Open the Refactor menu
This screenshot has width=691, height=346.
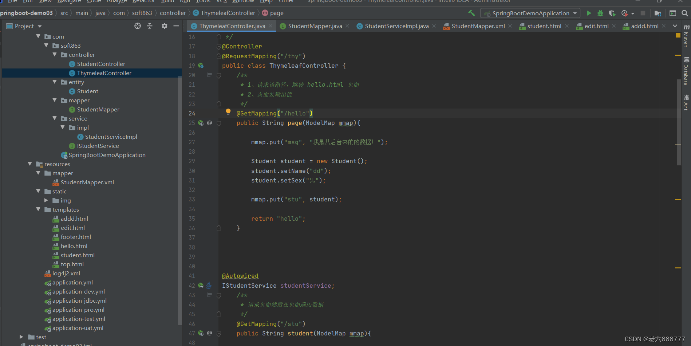pyautogui.click(x=143, y=2)
